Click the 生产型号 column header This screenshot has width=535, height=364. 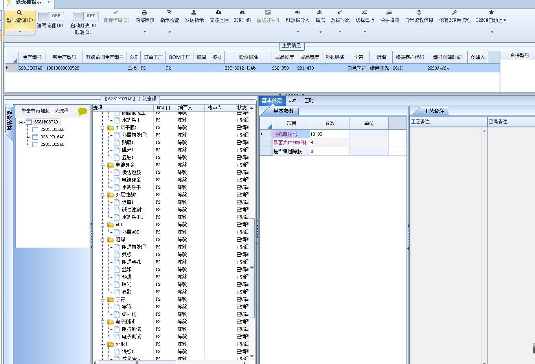pos(32,57)
